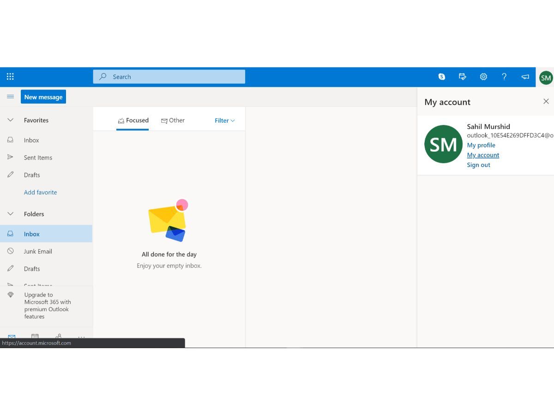Image resolution: width=554 pixels, height=415 pixels.
Task: Click the SM account avatar in header
Action: [x=546, y=77]
